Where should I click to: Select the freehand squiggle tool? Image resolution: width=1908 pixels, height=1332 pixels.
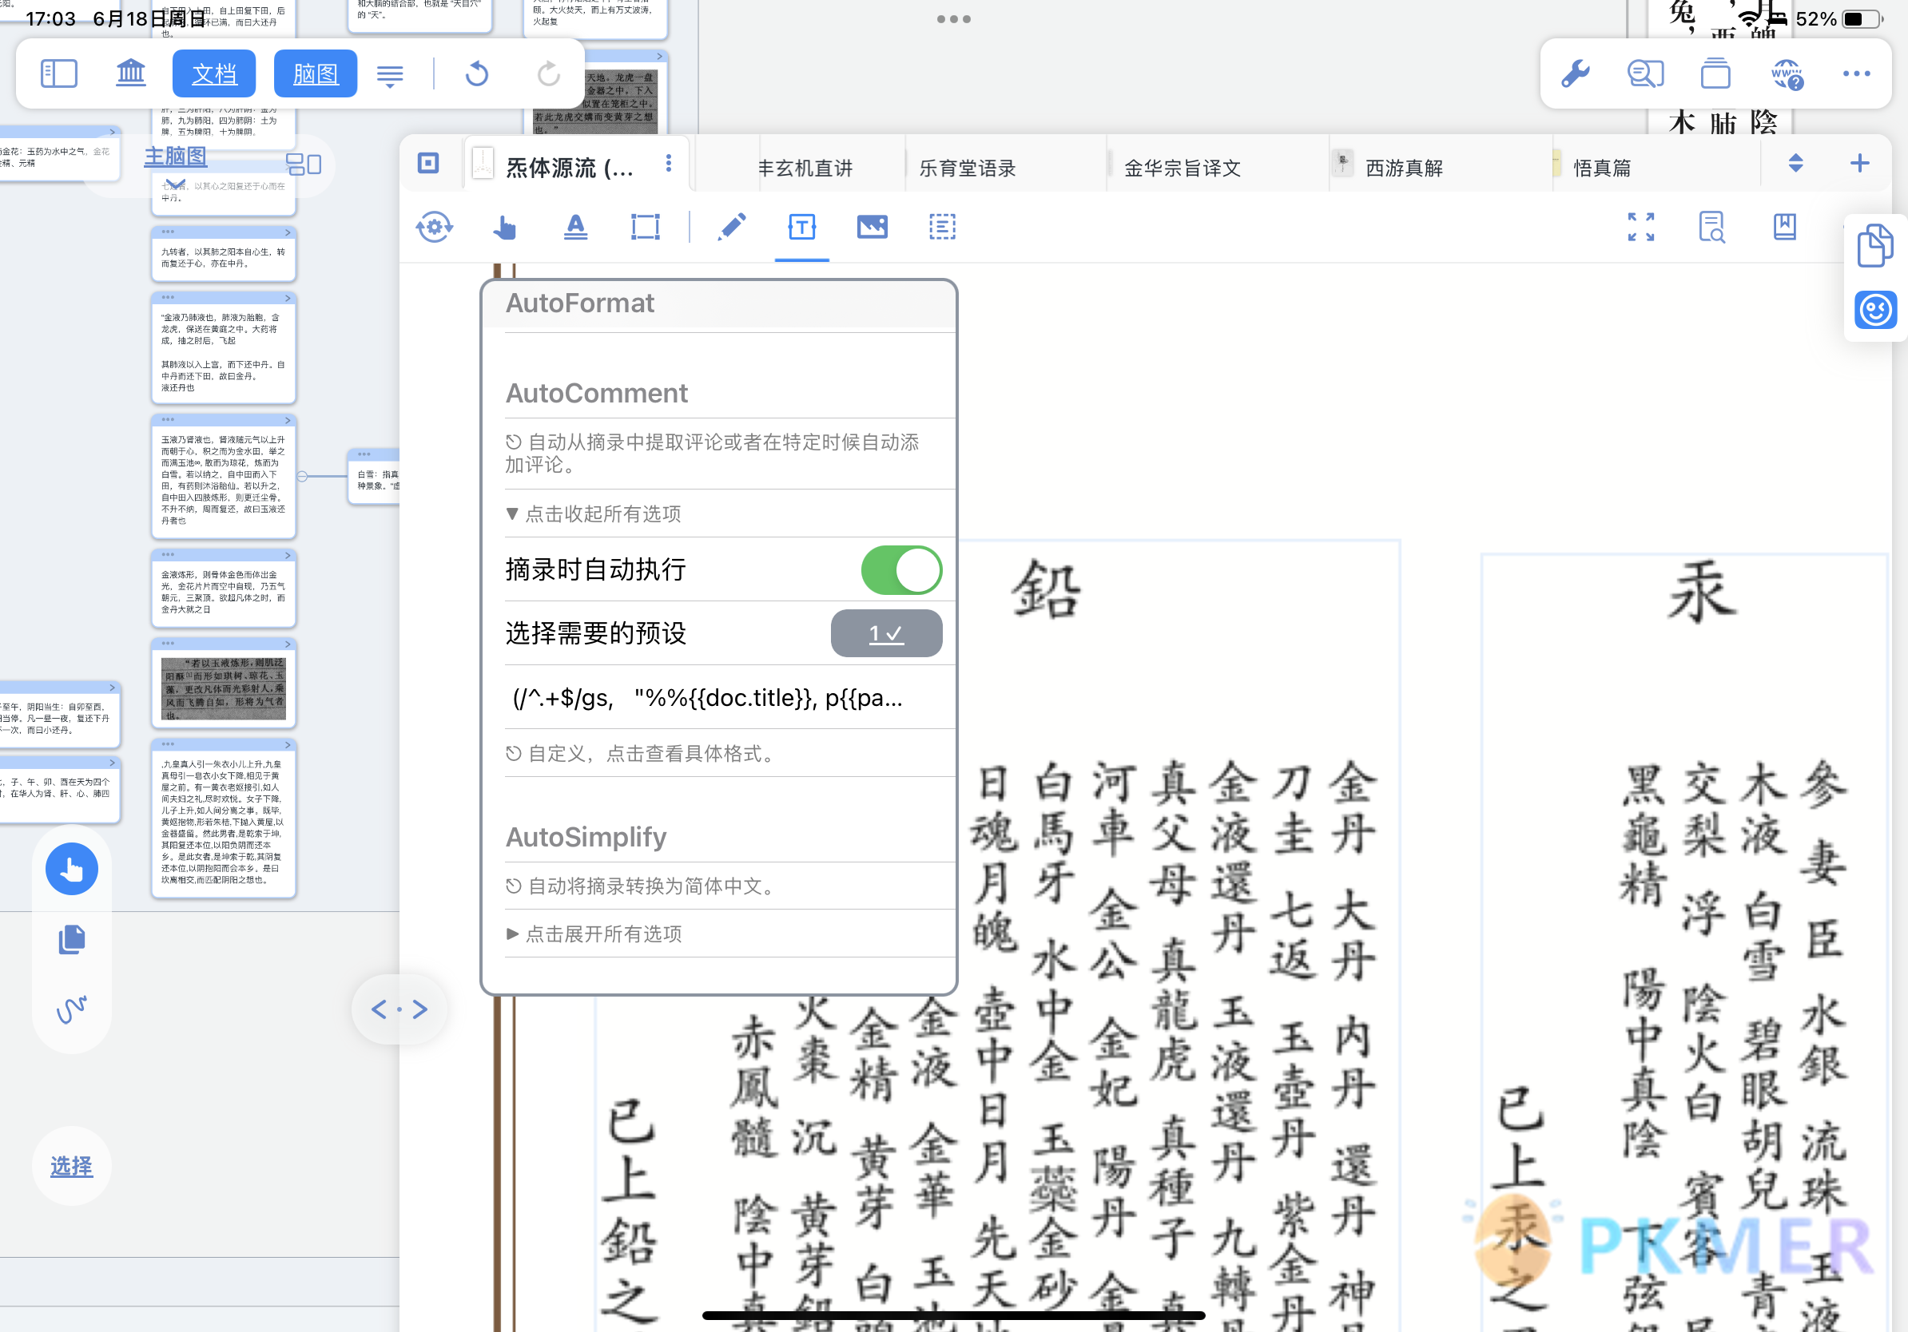(x=71, y=1009)
